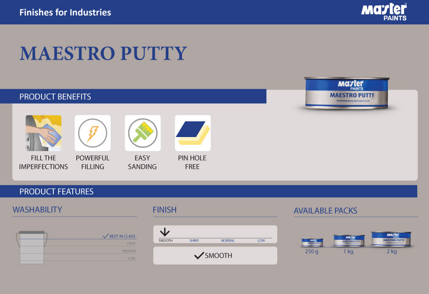Click the Finish heading
The height and width of the screenshot is (294, 429).
point(164,210)
